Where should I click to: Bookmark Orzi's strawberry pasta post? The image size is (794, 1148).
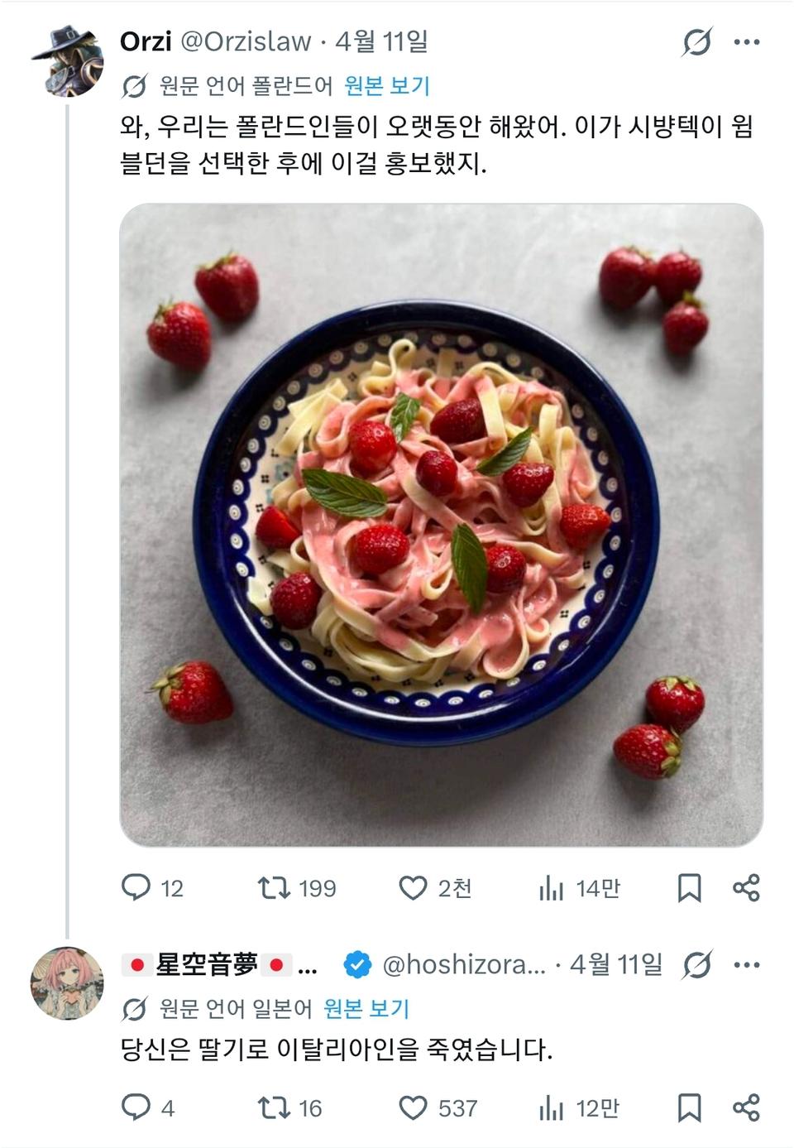[689, 887]
